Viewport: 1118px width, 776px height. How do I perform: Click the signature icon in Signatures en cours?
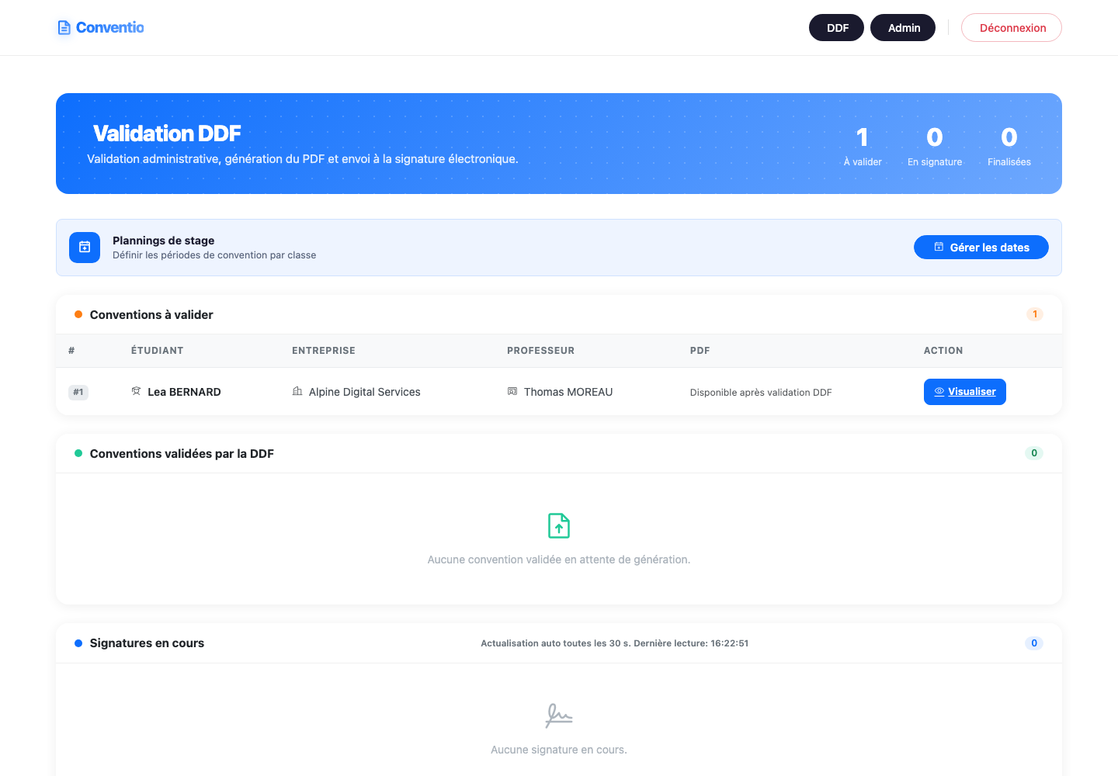pos(559,715)
